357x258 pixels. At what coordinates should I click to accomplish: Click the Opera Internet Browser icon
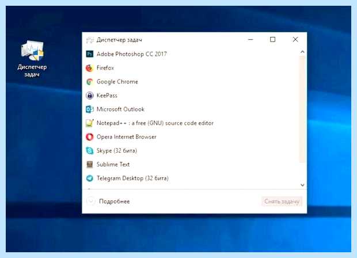tap(89, 137)
